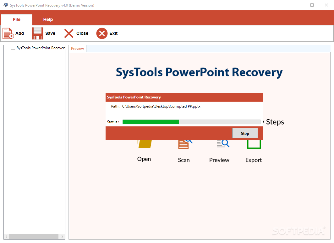The image size is (334, 243).
Task: Click the Close label in toolbar
Action: [x=82, y=33]
